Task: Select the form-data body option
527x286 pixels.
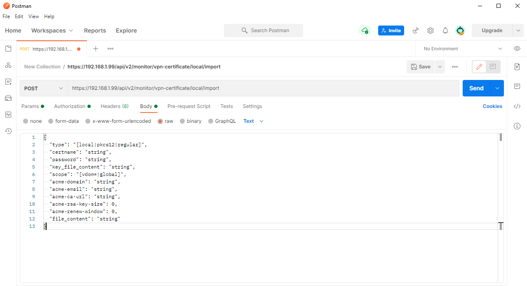Action: pyautogui.click(x=64, y=121)
